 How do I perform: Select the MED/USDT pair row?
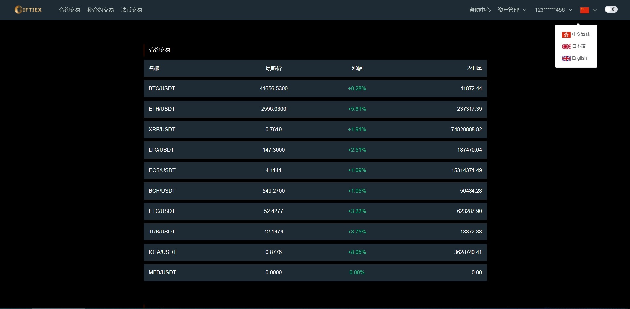click(x=315, y=273)
